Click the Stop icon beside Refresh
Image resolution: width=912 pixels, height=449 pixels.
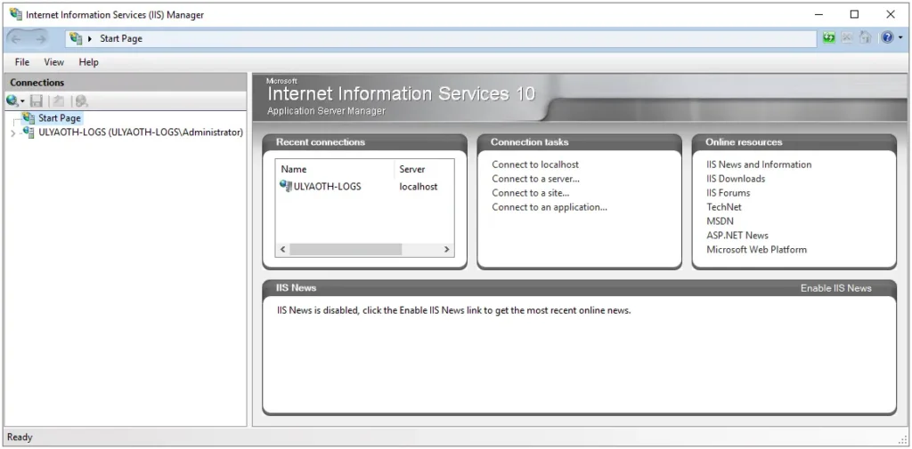click(x=847, y=38)
